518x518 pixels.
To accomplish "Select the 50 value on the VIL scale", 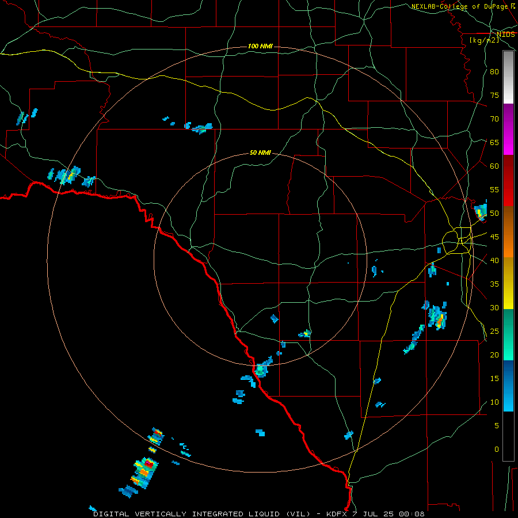I will point(494,214).
